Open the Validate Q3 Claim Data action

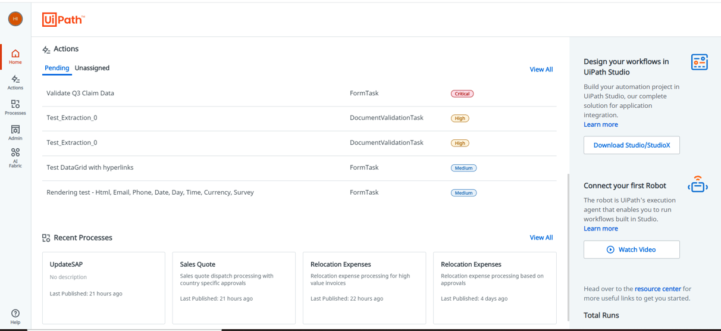(300, 93)
